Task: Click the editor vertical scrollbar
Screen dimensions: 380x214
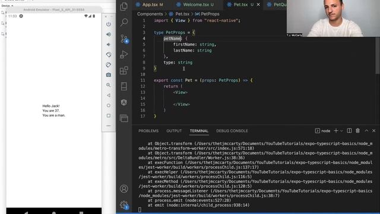Action: (378, 56)
